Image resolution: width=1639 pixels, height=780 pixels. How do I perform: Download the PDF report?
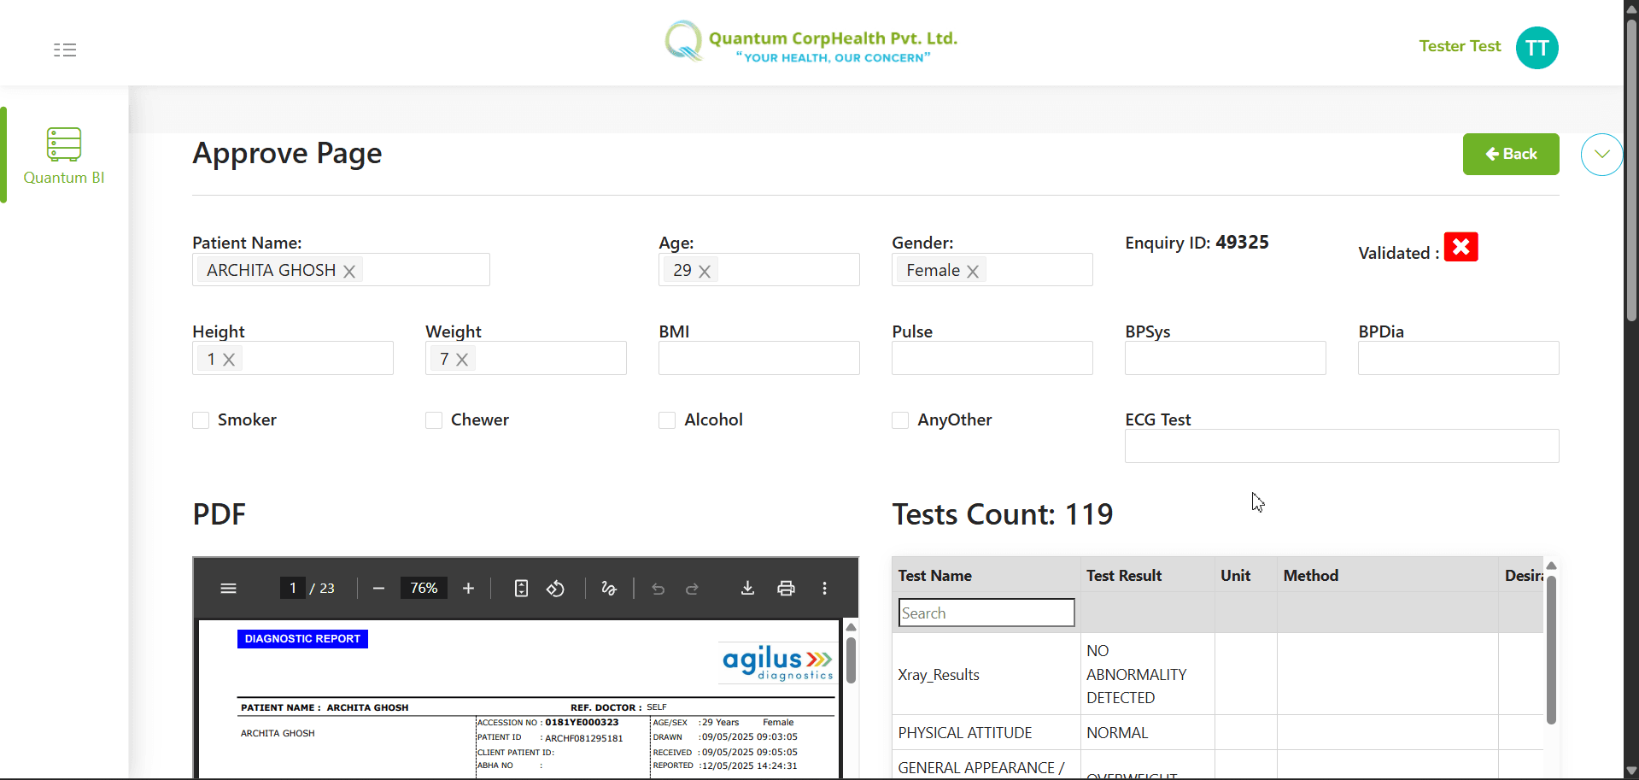pyautogui.click(x=747, y=588)
